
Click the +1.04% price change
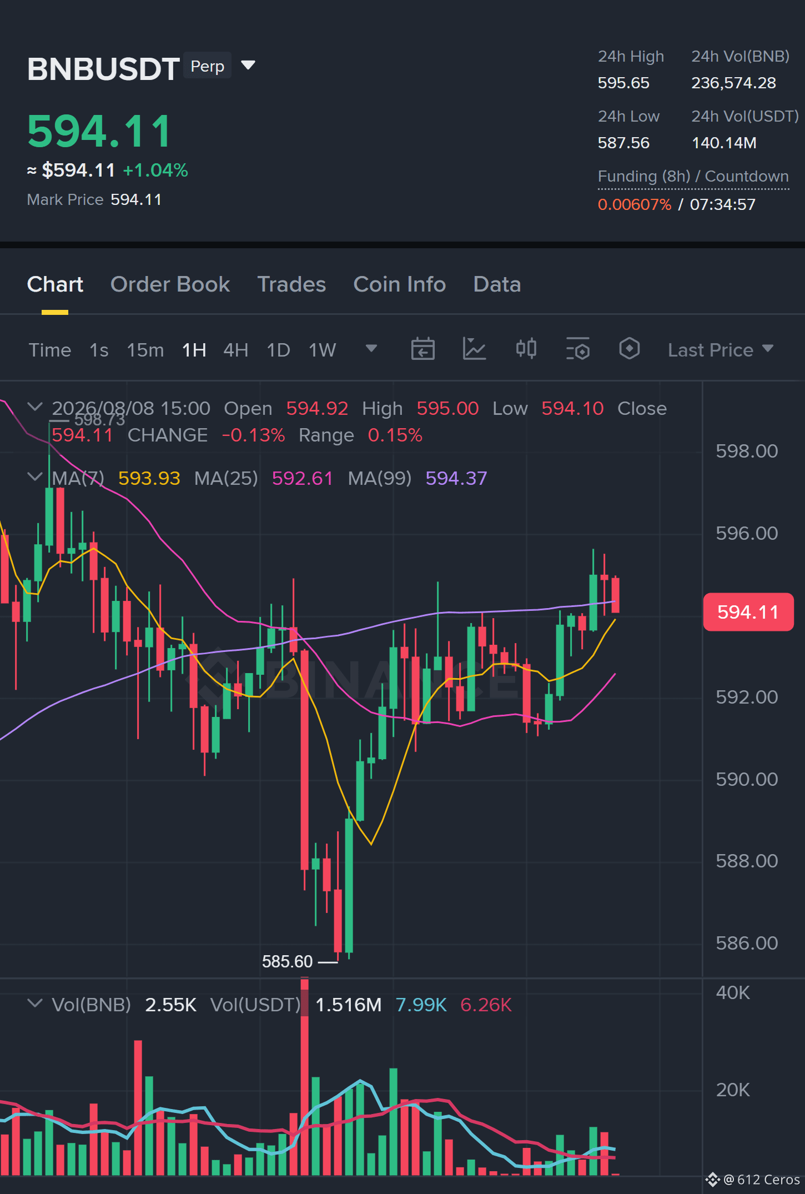[x=155, y=170]
